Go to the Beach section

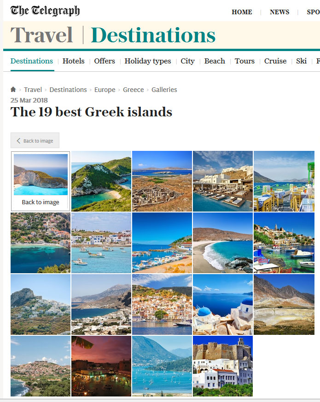click(215, 61)
